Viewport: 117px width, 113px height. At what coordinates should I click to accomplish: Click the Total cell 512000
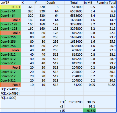coord(74,7)
